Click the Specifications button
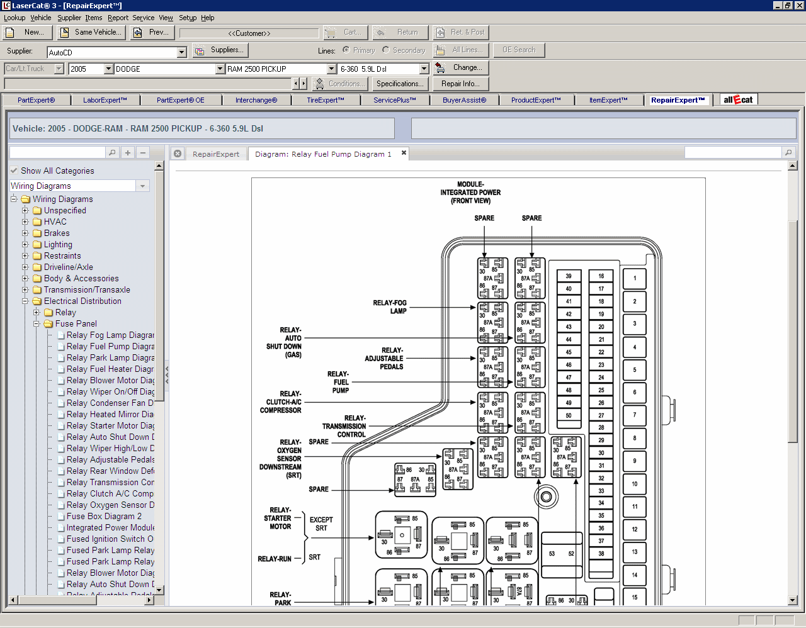The image size is (806, 628). (x=400, y=84)
